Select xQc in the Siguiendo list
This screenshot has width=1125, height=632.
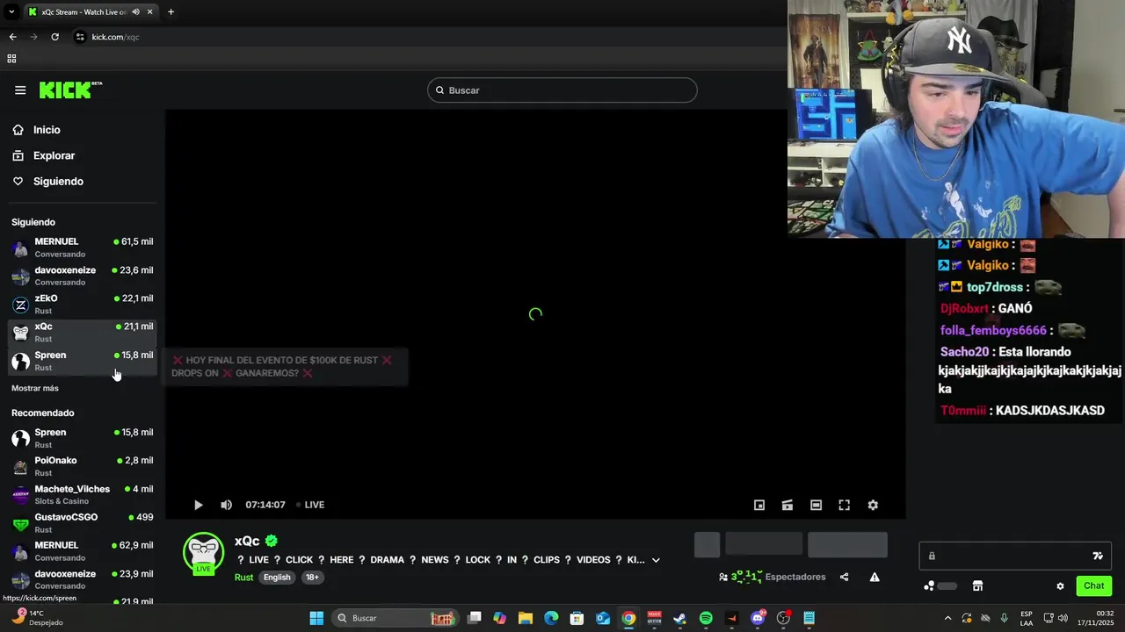pyautogui.click(x=83, y=332)
